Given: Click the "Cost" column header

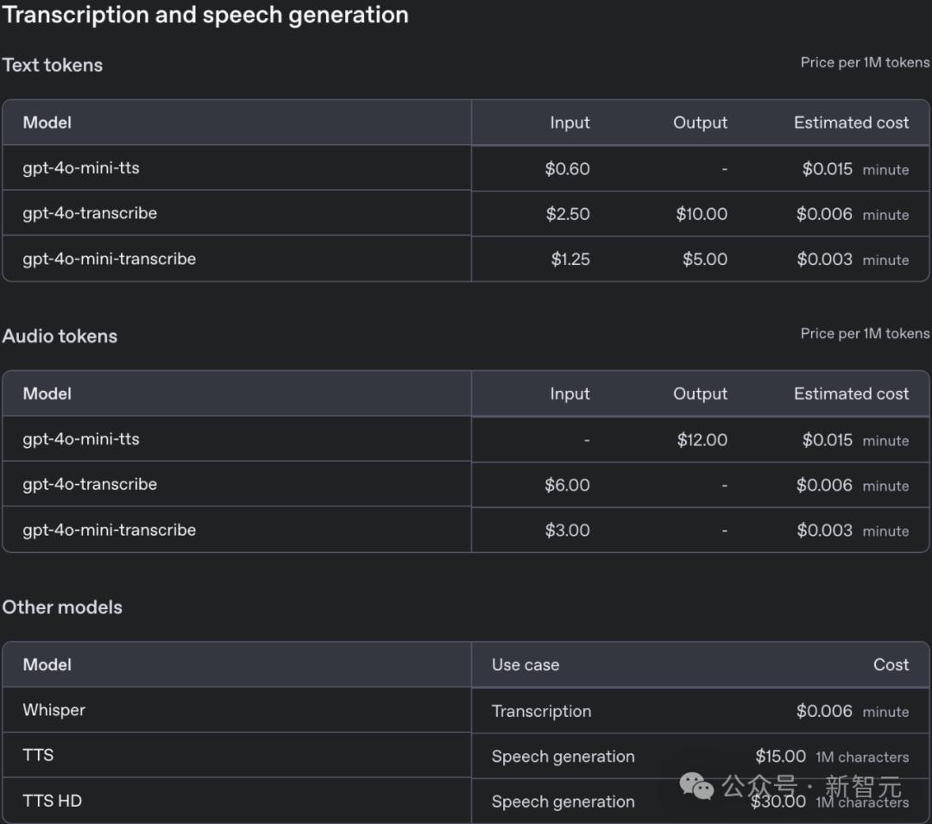Looking at the screenshot, I should (x=891, y=664).
